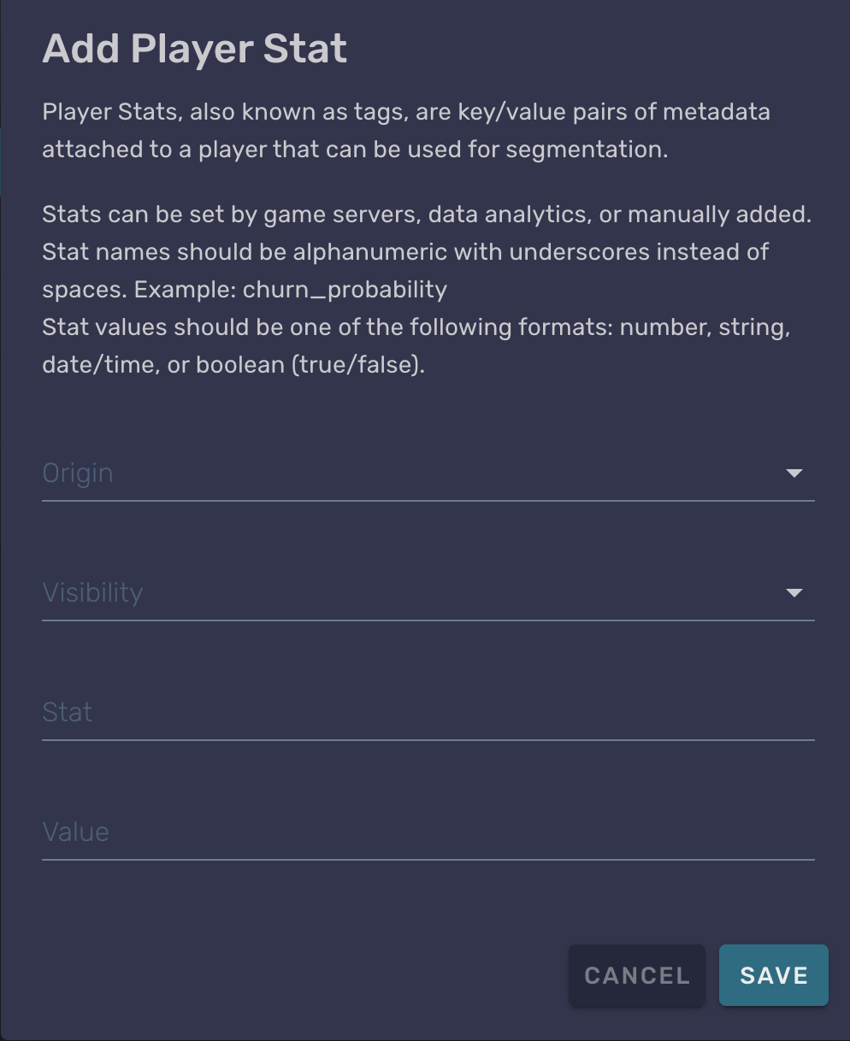Click the word 'segmentation' in the description
The height and width of the screenshot is (1041, 850).
tap(585, 150)
